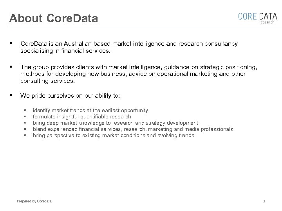Click the sub-bullet marker beside "identify market trends"
Viewport: 282px width, 211px height.
(25, 111)
